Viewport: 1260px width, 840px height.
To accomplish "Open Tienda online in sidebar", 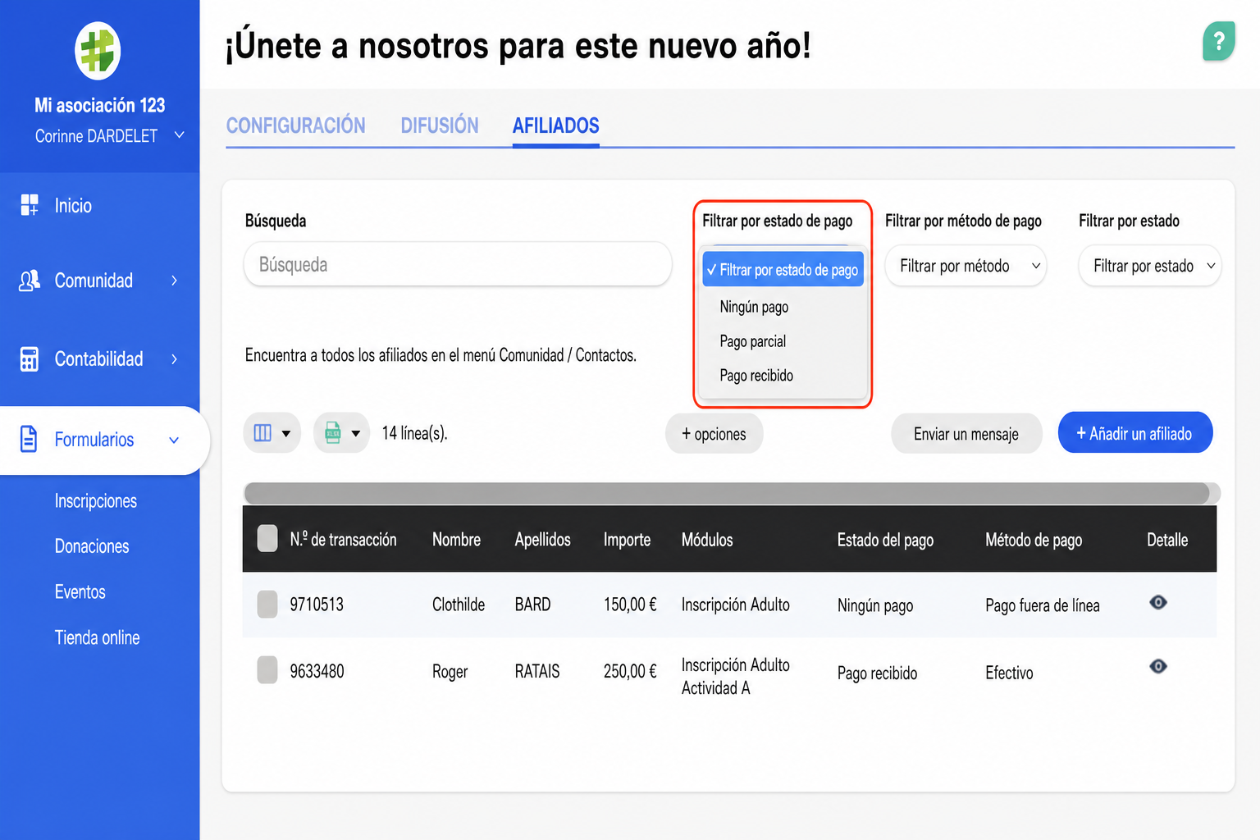I will [97, 637].
